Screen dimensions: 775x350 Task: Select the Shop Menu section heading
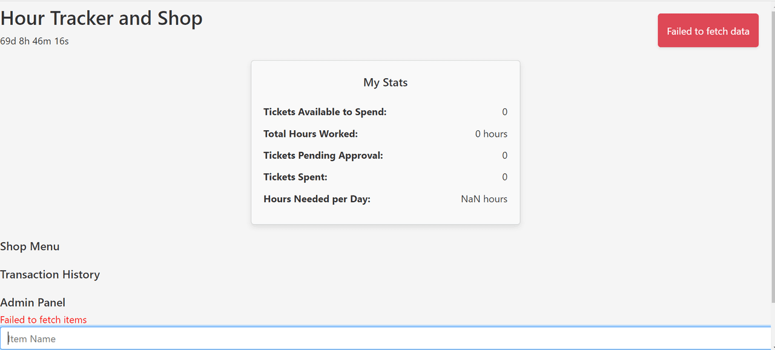pyautogui.click(x=30, y=246)
